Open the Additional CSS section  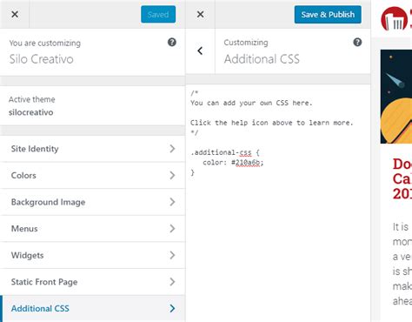pos(93,308)
